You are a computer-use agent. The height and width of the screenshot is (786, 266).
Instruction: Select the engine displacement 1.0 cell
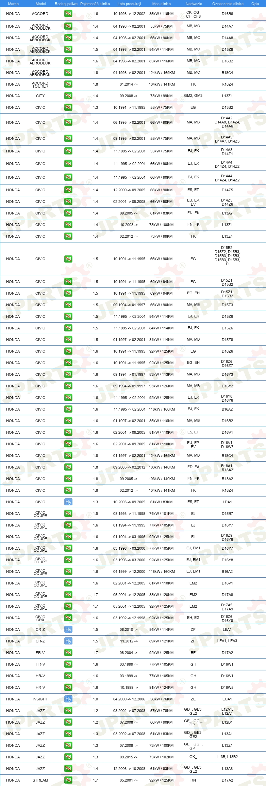point(96,699)
